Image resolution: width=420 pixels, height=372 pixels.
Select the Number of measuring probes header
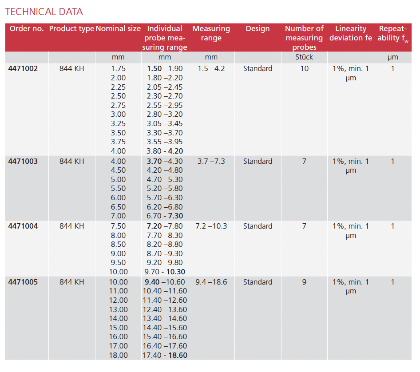[x=304, y=38]
